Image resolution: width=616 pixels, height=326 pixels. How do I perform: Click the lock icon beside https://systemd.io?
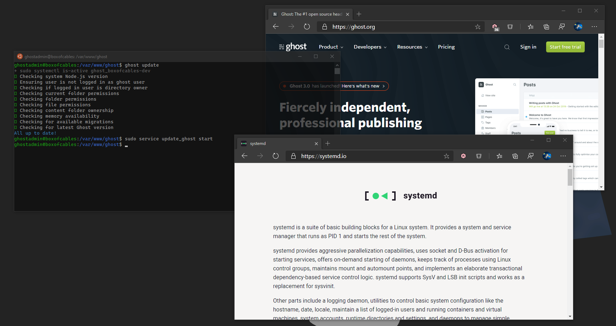(x=293, y=156)
